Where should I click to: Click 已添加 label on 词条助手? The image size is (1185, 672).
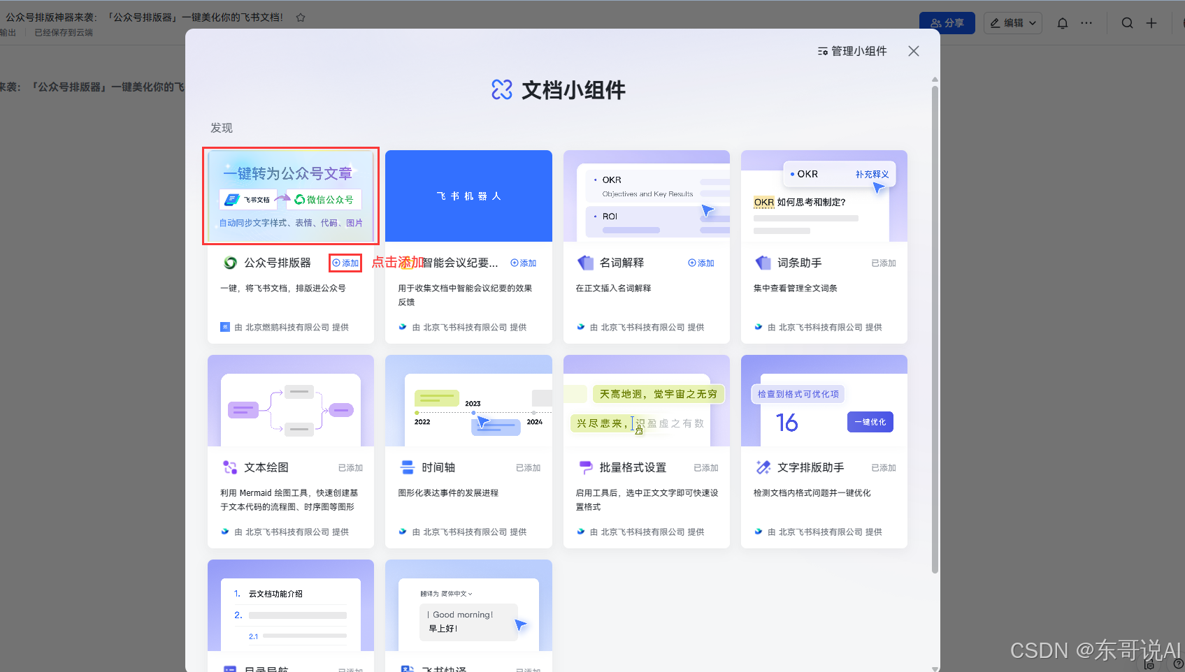[884, 263]
